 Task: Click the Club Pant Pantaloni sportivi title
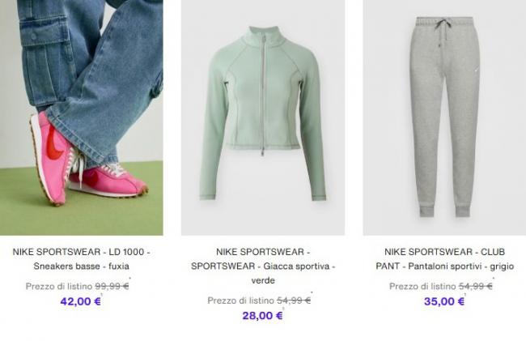(444, 258)
